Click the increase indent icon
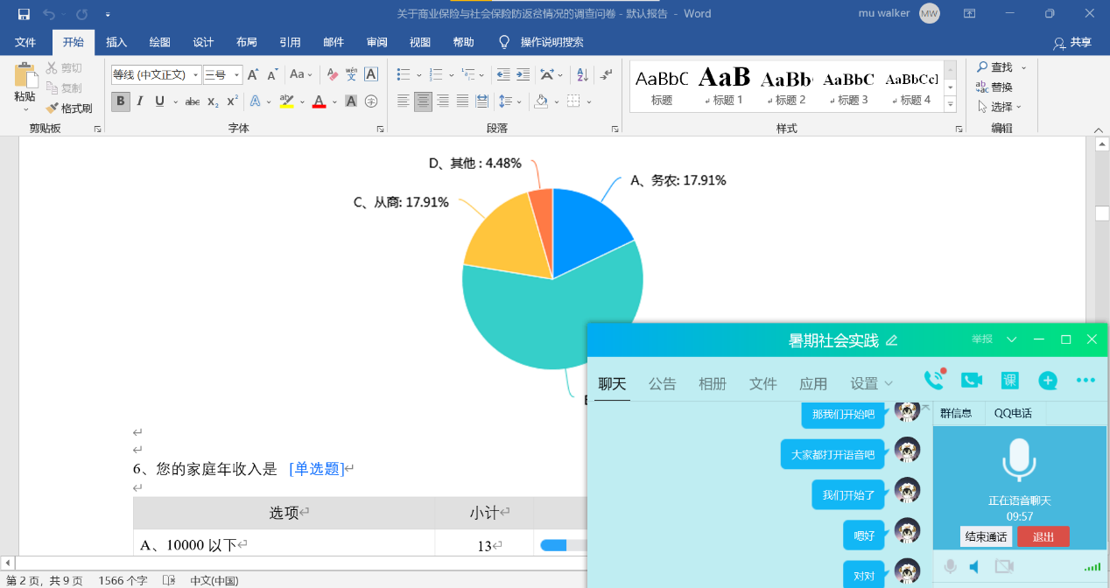Image resolution: width=1110 pixels, height=588 pixels. tap(523, 75)
